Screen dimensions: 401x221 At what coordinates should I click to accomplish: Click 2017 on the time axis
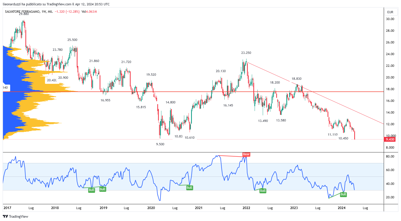pos(7,208)
